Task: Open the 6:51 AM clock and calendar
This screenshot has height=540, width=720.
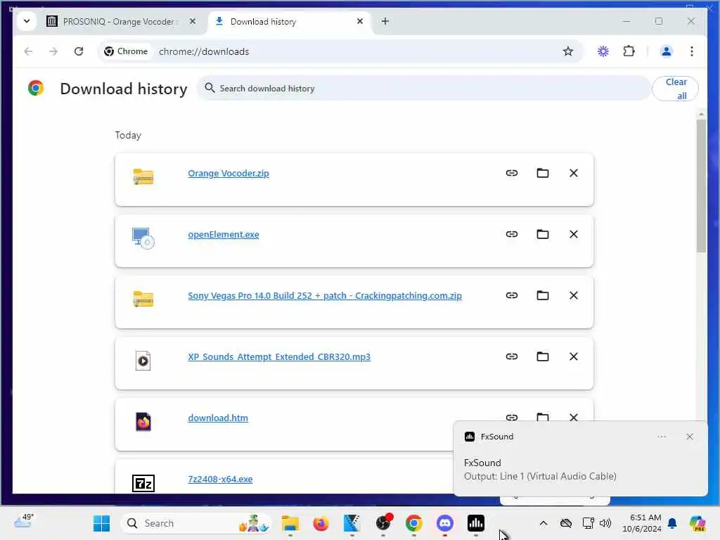Action: (x=643, y=523)
